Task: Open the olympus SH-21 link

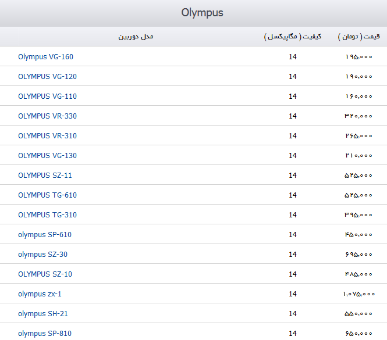Action: click(x=43, y=314)
